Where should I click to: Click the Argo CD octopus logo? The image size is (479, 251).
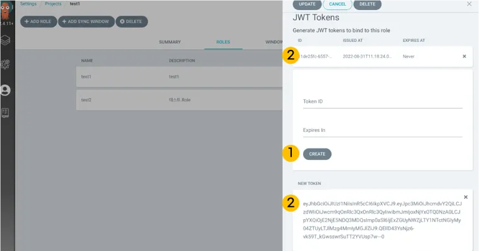tap(5, 10)
